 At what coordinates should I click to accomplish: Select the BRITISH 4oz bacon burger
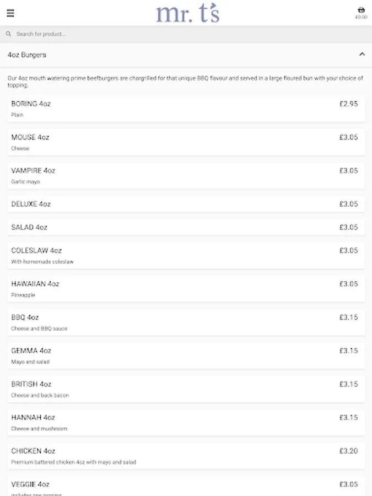[x=186, y=389]
